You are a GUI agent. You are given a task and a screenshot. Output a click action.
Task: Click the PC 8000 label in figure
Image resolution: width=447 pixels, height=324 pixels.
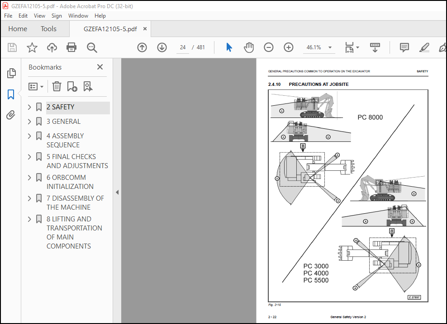coord(370,117)
